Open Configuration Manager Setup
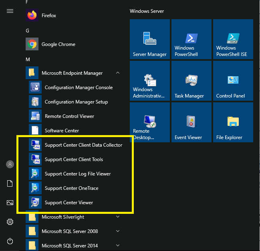The image size is (260, 251). click(x=75, y=102)
